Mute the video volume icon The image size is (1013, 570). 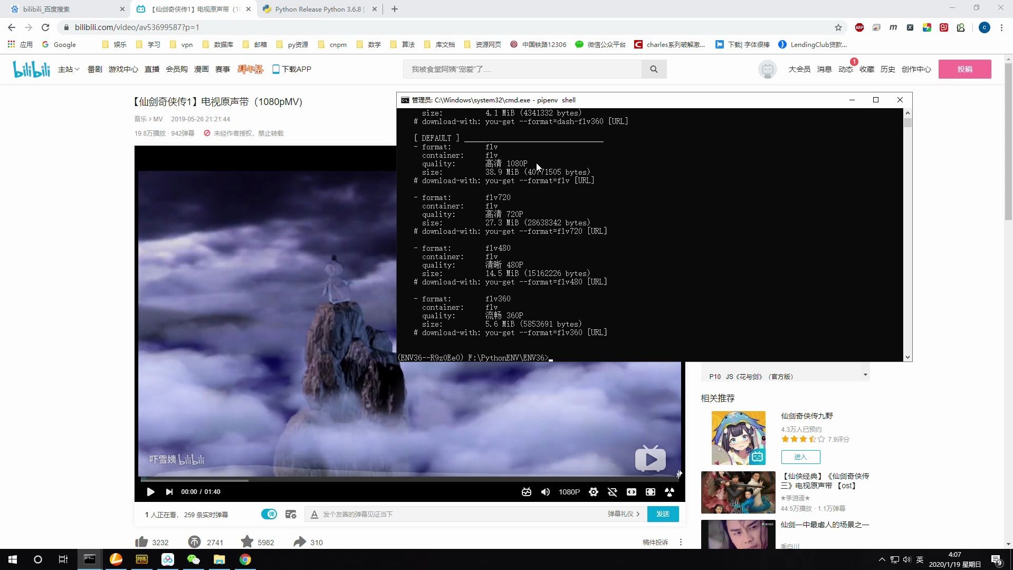[546, 492]
